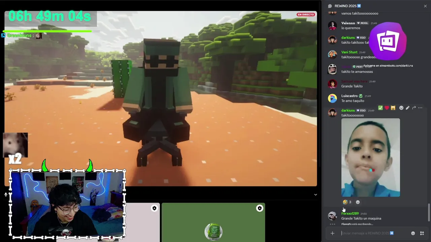This screenshot has width=431, height=242.
Task: Click the PERT server tag badge
Action: tap(358, 67)
